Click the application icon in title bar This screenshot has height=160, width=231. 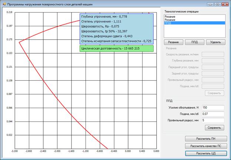click(4, 3)
